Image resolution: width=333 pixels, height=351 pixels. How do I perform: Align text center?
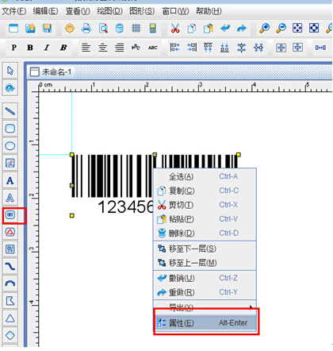point(102,48)
